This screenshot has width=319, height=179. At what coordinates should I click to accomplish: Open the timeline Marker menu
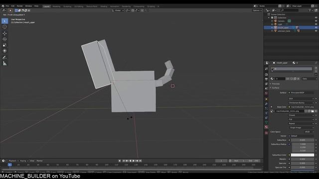(x=39, y=161)
